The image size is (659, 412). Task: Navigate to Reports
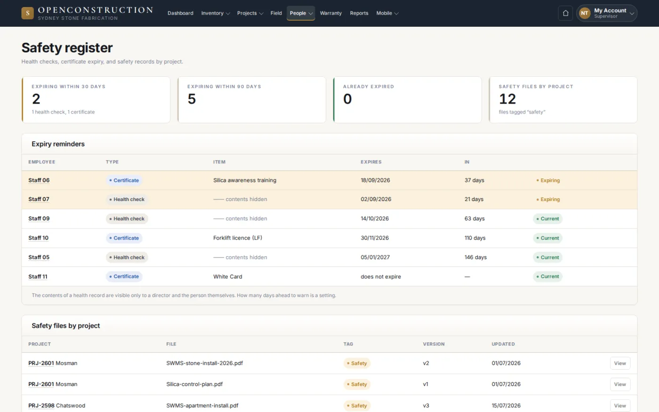(359, 13)
